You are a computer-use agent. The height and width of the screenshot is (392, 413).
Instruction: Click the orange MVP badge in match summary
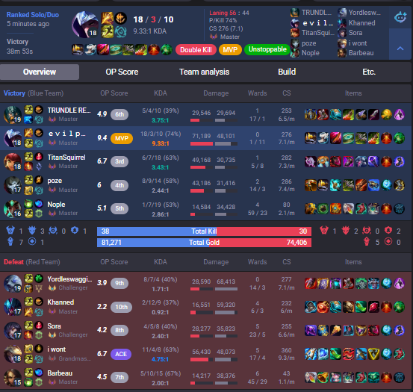coord(230,50)
